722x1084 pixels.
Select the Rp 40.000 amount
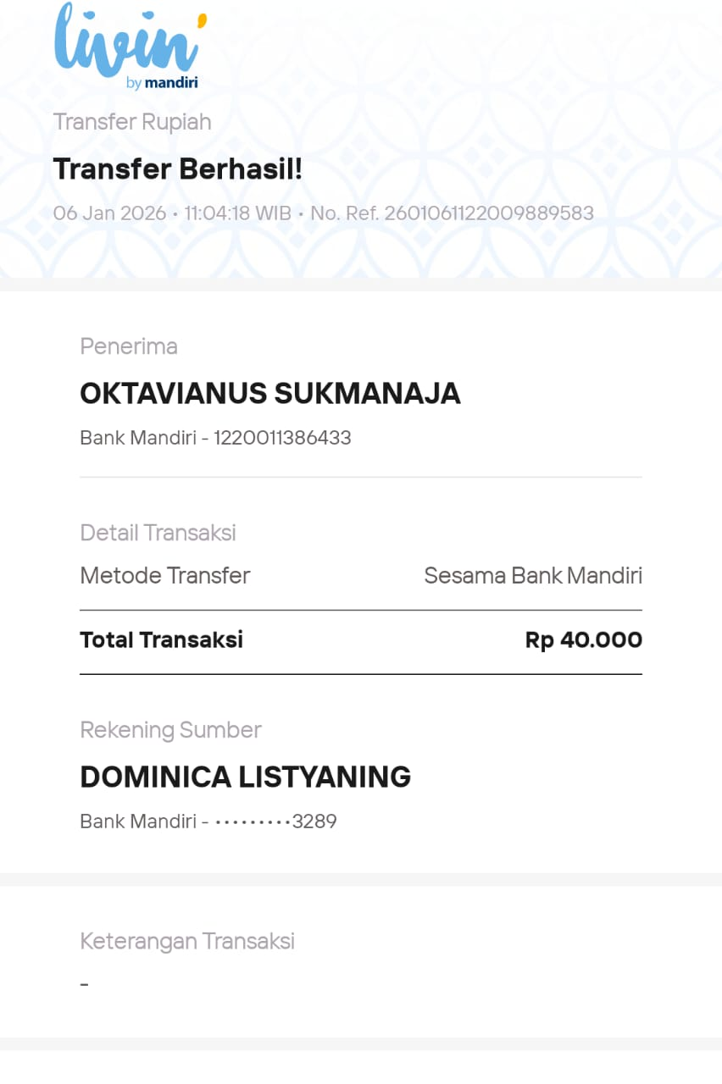tap(584, 639)
